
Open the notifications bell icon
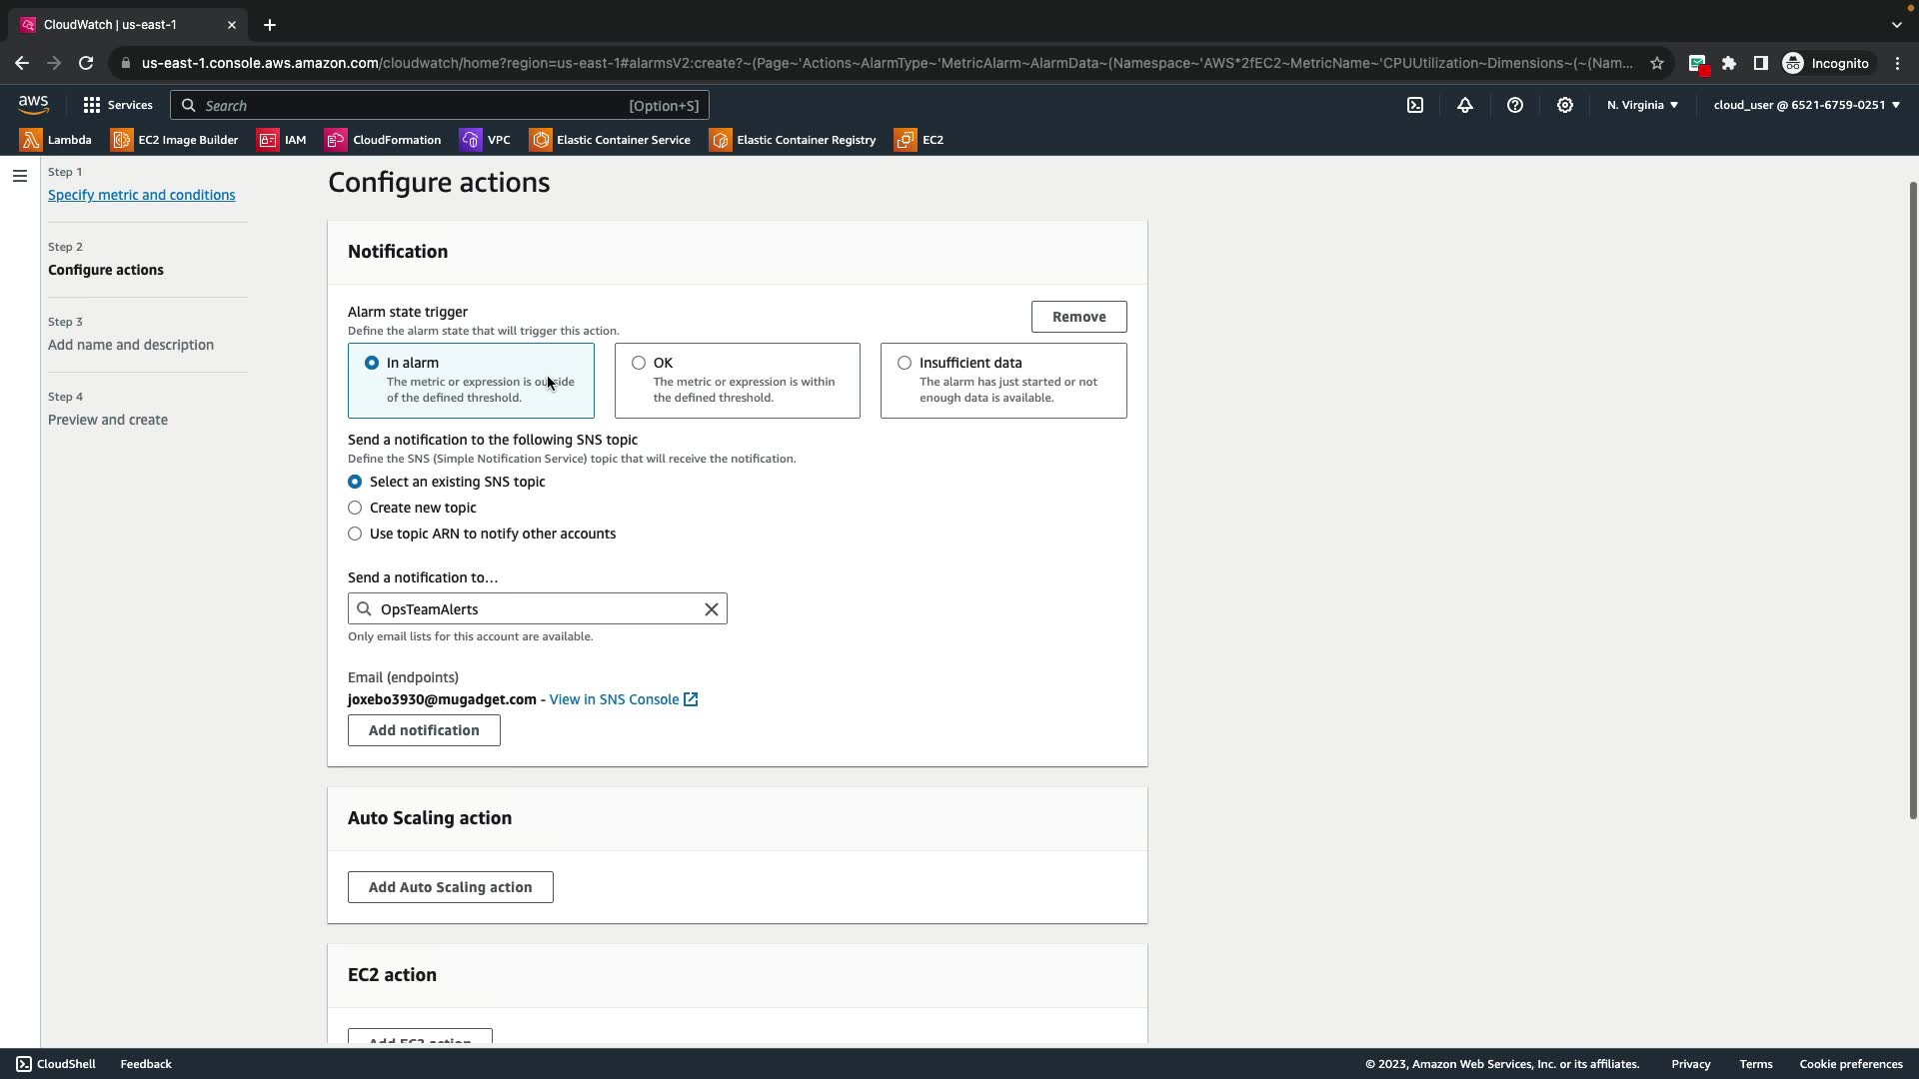coord(1465,105)
